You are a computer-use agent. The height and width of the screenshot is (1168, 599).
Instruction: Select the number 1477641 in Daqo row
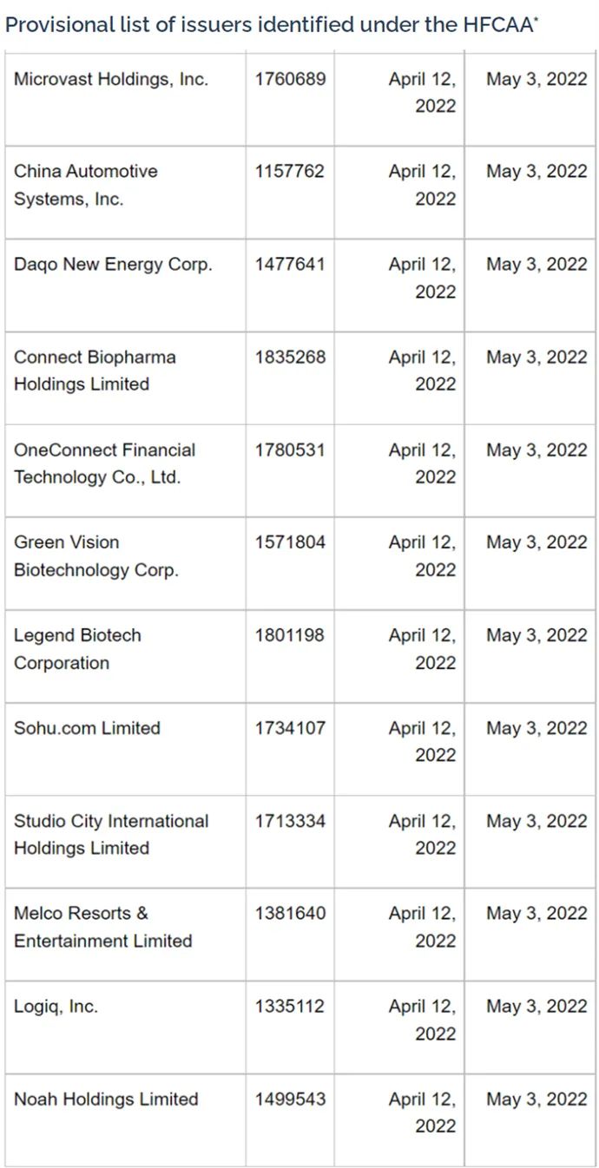click(x=290, y=265)
